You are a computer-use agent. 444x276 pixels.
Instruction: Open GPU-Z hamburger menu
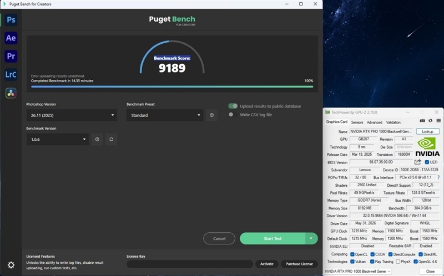438,121
